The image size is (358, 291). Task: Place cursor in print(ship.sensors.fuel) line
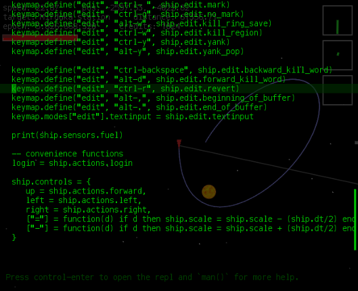[x=68, y=135]
